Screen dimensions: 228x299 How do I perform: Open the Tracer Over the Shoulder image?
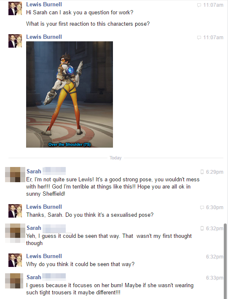pos(70,94)
